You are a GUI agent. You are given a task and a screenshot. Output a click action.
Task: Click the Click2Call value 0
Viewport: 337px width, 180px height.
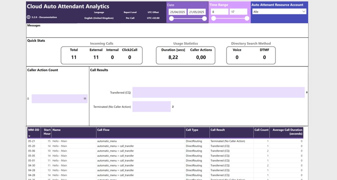point(130,57)
